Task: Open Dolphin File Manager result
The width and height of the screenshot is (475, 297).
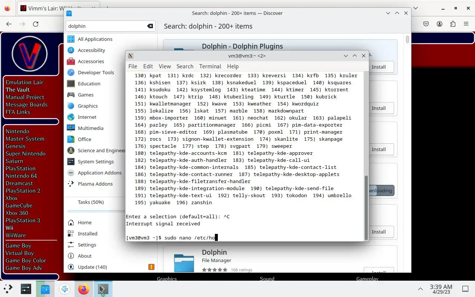Action: tap(280, 259)
